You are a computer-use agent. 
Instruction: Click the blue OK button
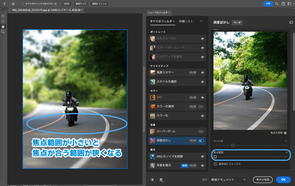pos(283,180)
